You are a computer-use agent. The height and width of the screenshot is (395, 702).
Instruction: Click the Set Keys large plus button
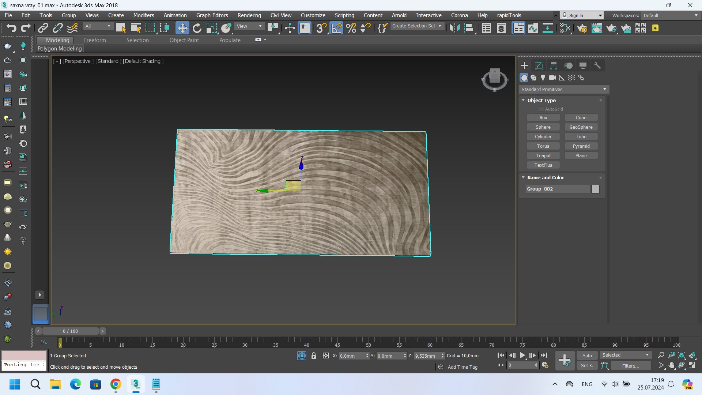click(x=565, y=360)
